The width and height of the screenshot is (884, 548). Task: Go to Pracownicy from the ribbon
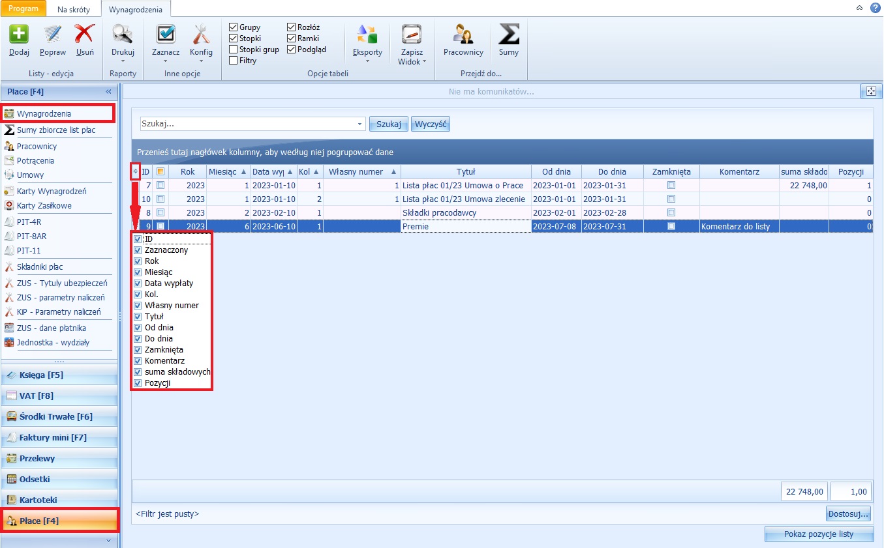tap(463, 34)
